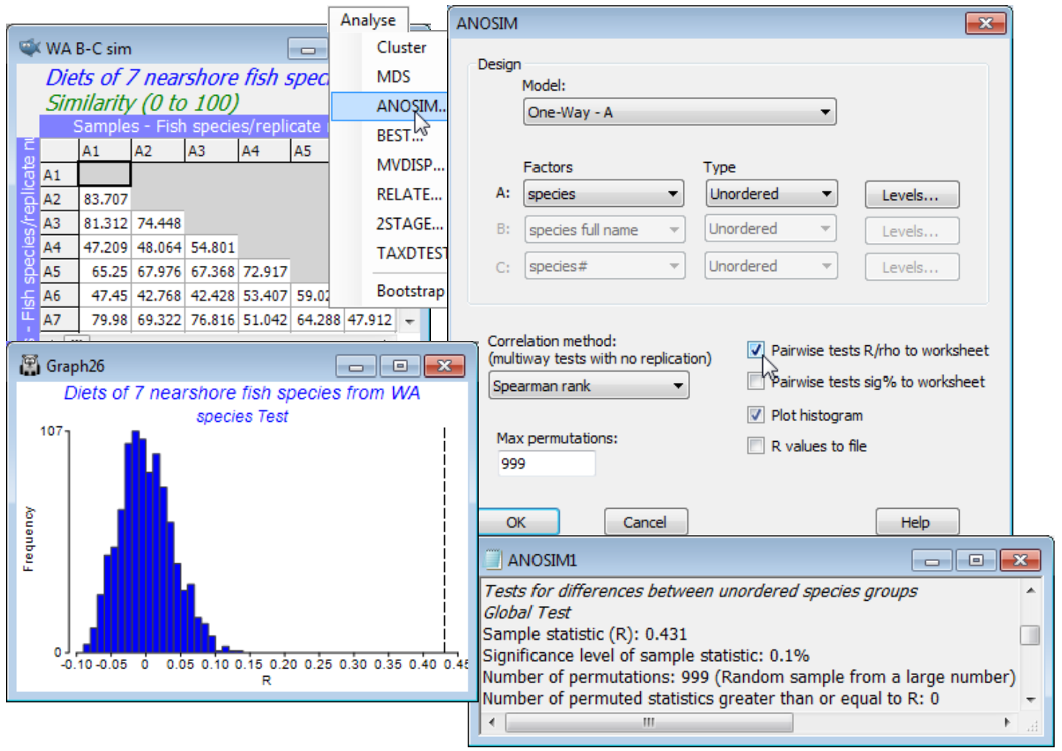The width and height of the screenshot is (1062, 751).
Task: Select the empty A1-A1 cell
Action: coord(105,174)
